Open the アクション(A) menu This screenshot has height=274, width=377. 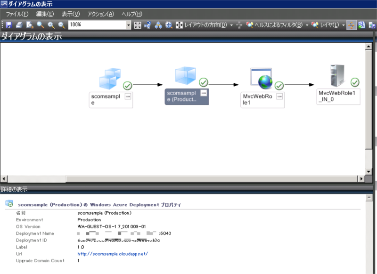100,14
